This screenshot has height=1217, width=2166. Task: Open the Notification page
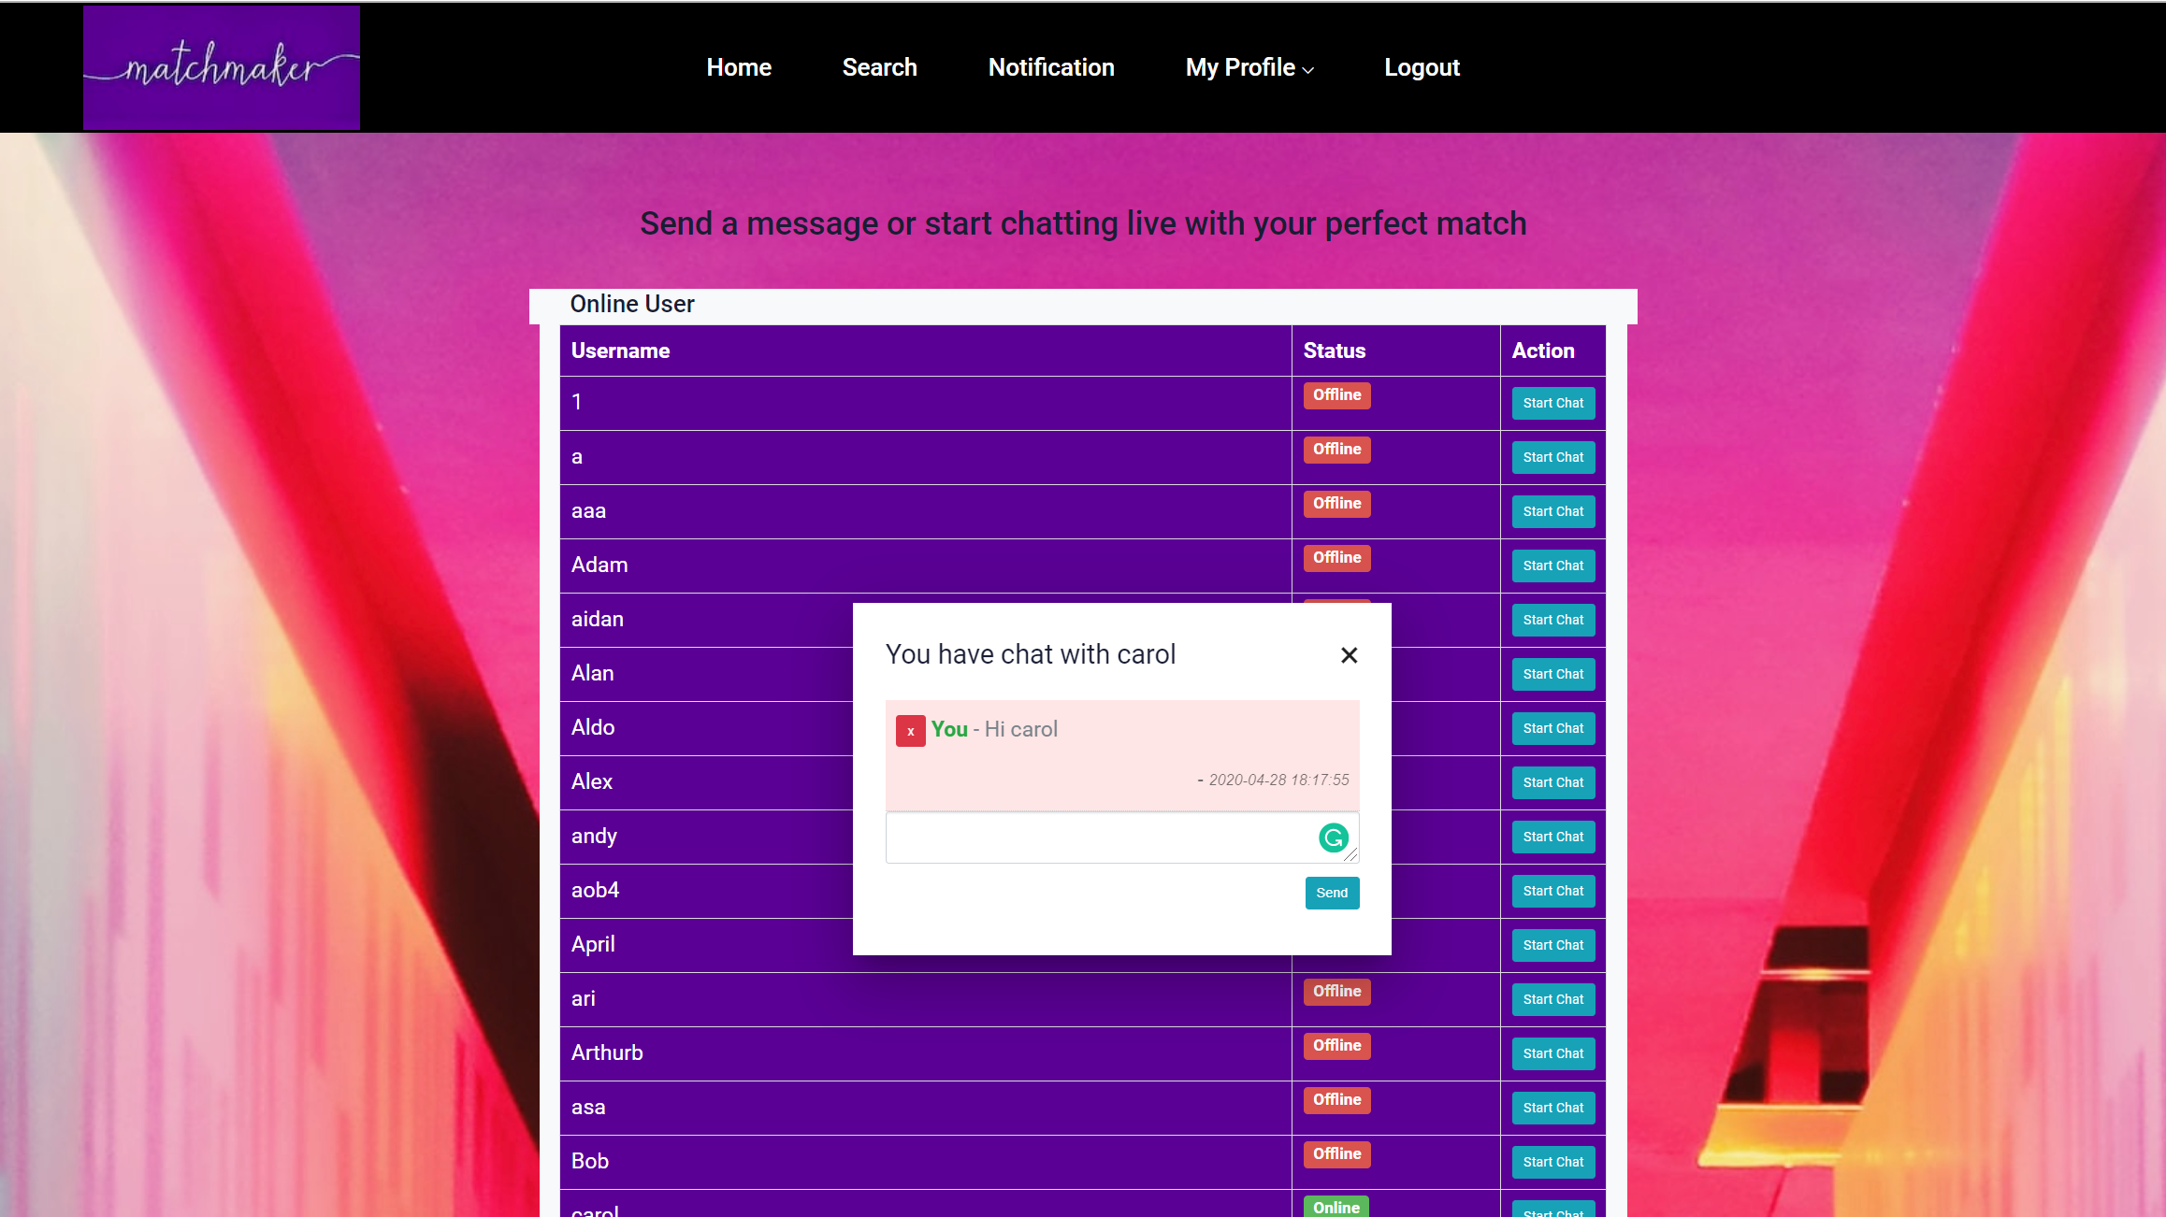(1051, 67)
